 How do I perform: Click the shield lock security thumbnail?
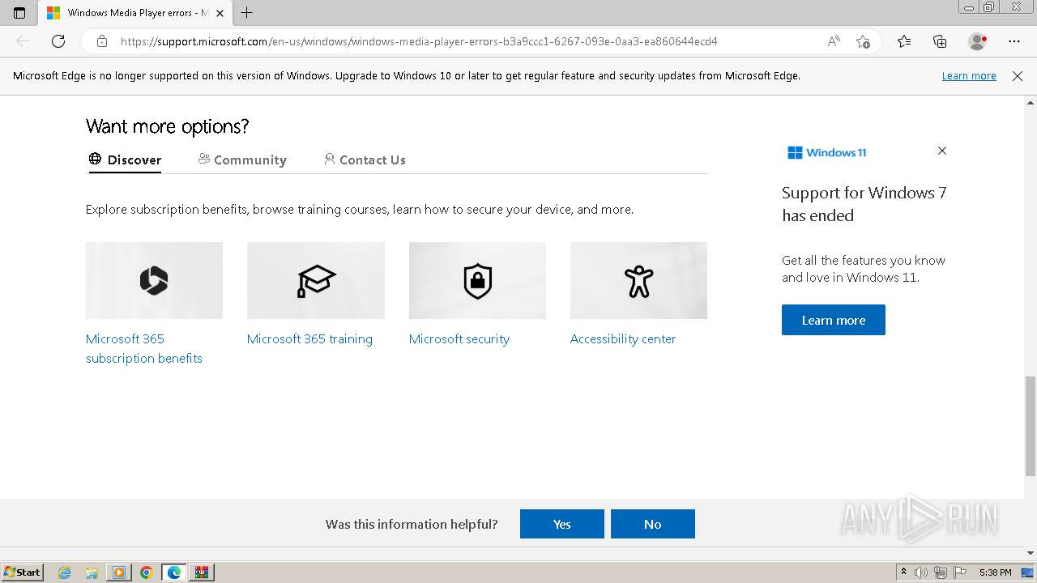pos(477,280)
